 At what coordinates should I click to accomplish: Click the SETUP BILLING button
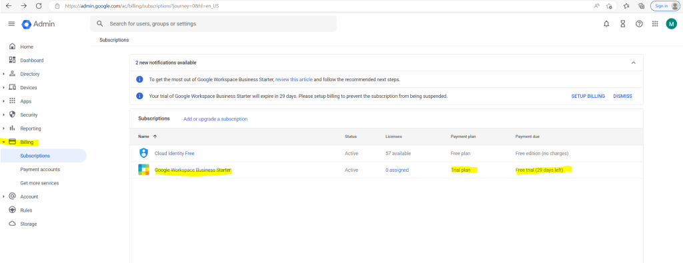[x=588, y=96]
